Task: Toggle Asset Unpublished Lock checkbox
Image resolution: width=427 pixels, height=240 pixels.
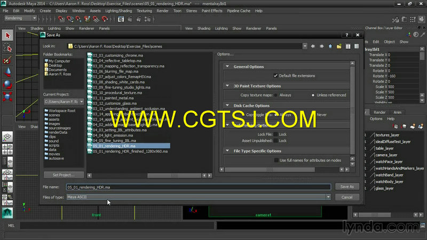Action: point(276,141)
